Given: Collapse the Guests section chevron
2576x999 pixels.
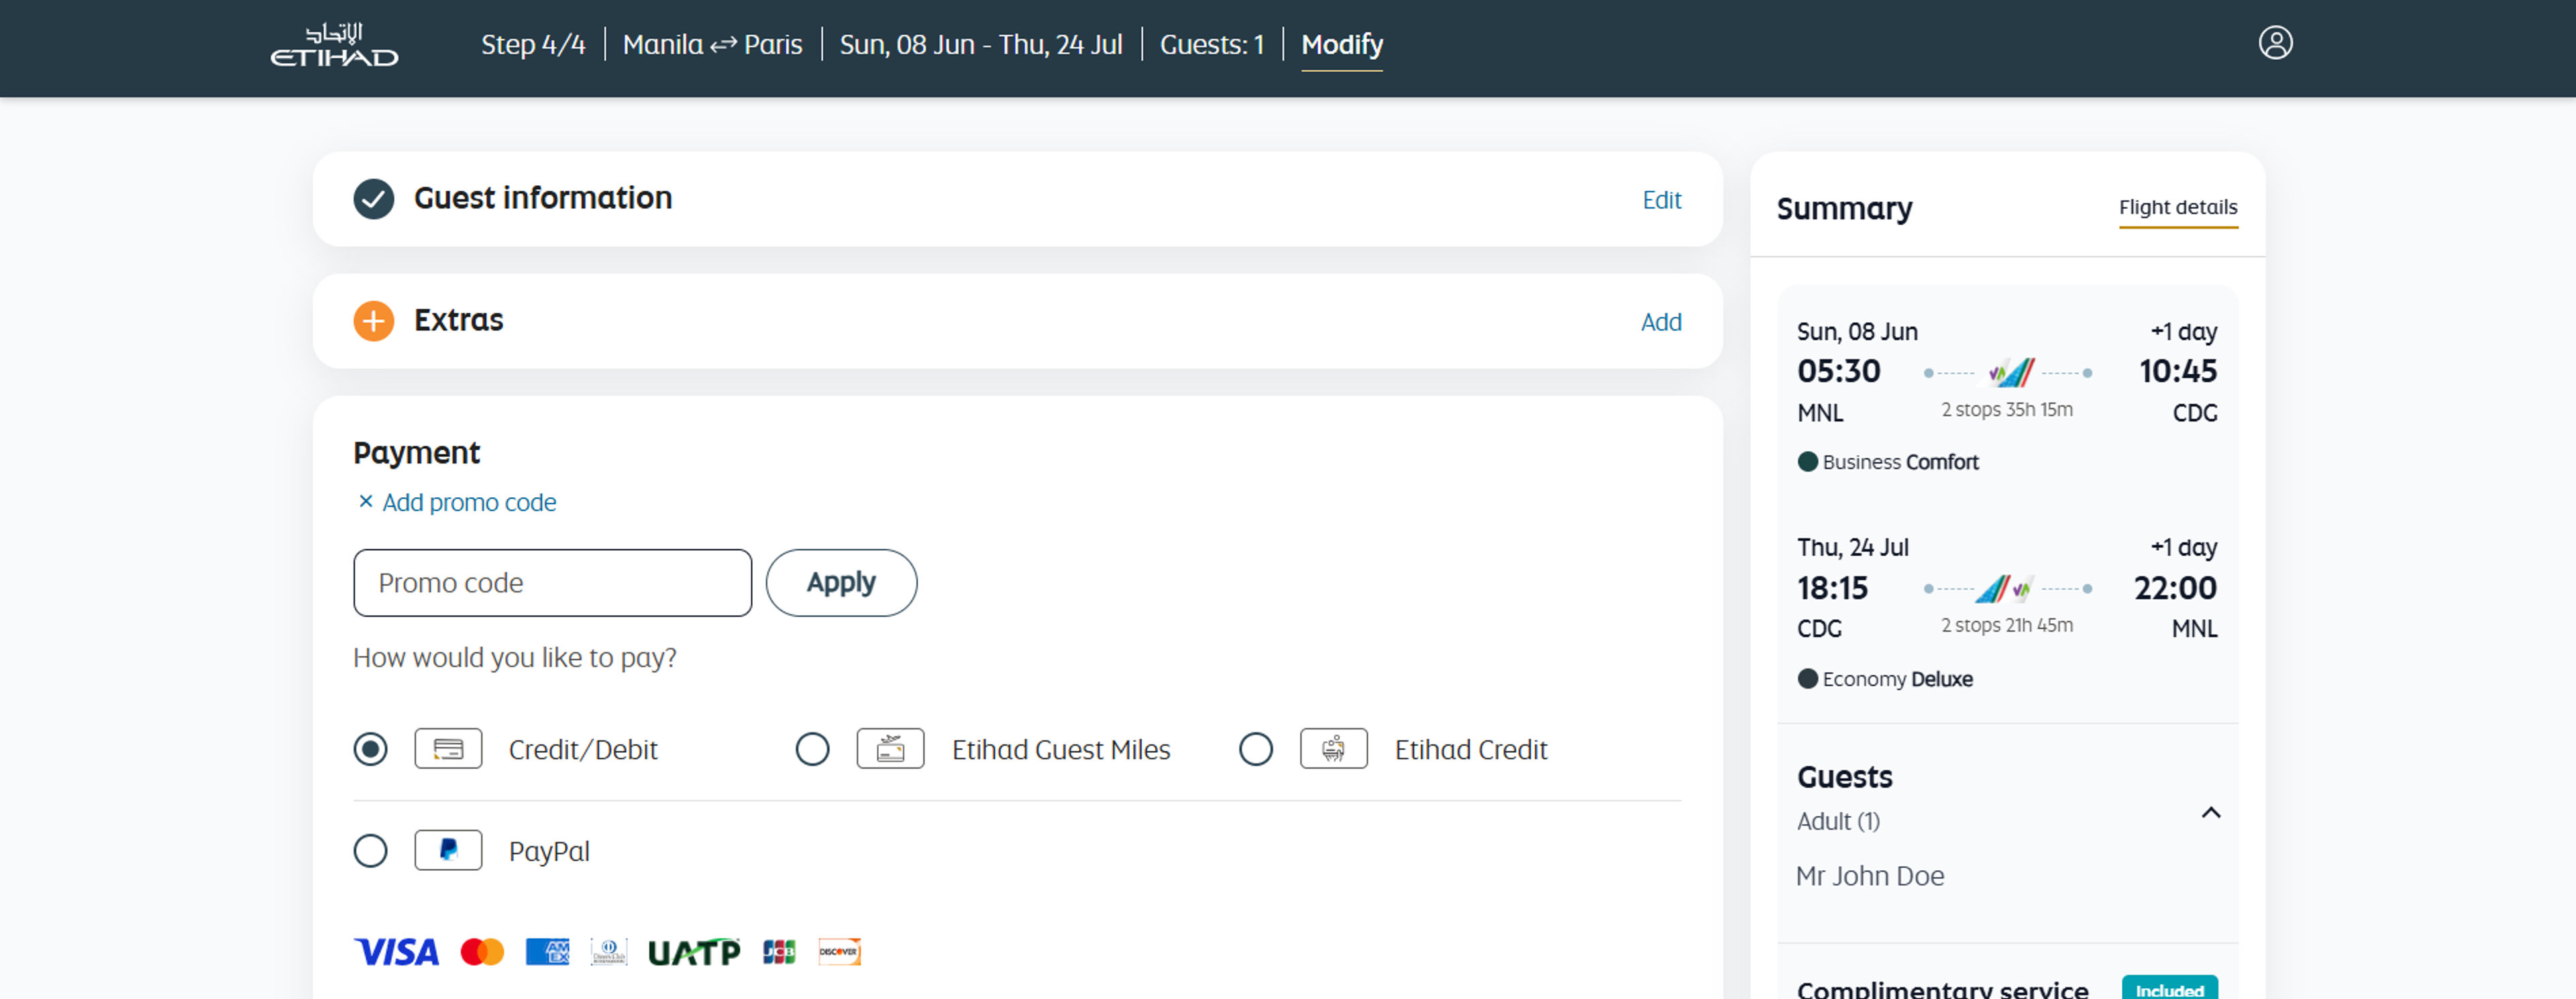Looking at the screenshot, I should click(2210, 813).
